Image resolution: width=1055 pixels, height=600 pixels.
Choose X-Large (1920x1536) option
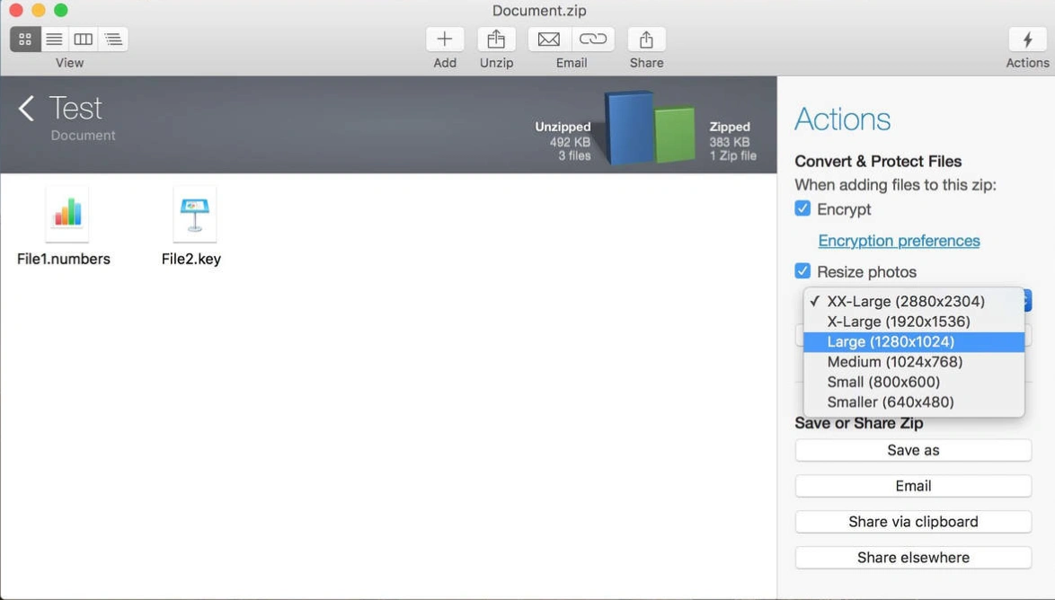[914, 322]
